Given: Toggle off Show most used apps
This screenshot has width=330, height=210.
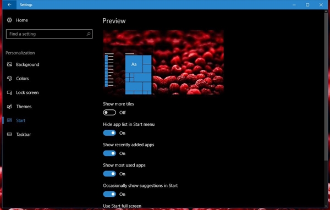Looking at the screenshot, I should pos(109,174).
